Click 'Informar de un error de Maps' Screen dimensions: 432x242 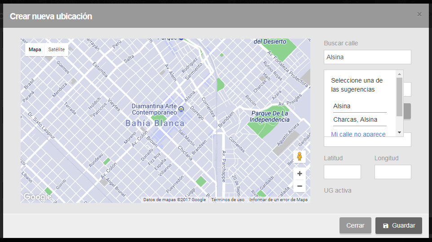point(278,200)
